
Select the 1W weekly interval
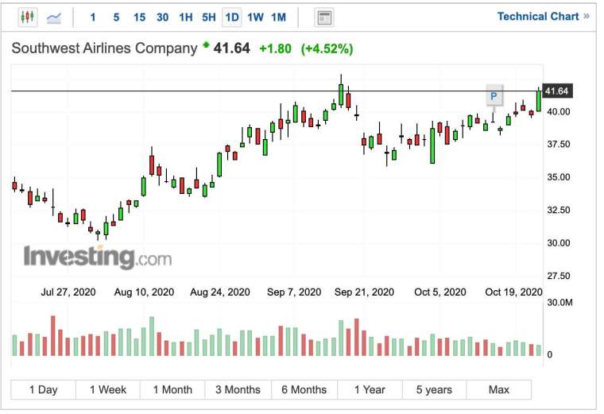click(255, 17)
